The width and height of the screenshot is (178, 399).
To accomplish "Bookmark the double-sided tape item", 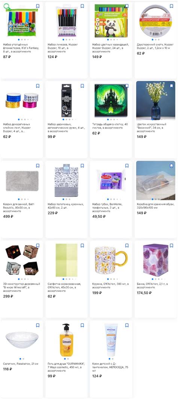I will click(x=171, y=6).
